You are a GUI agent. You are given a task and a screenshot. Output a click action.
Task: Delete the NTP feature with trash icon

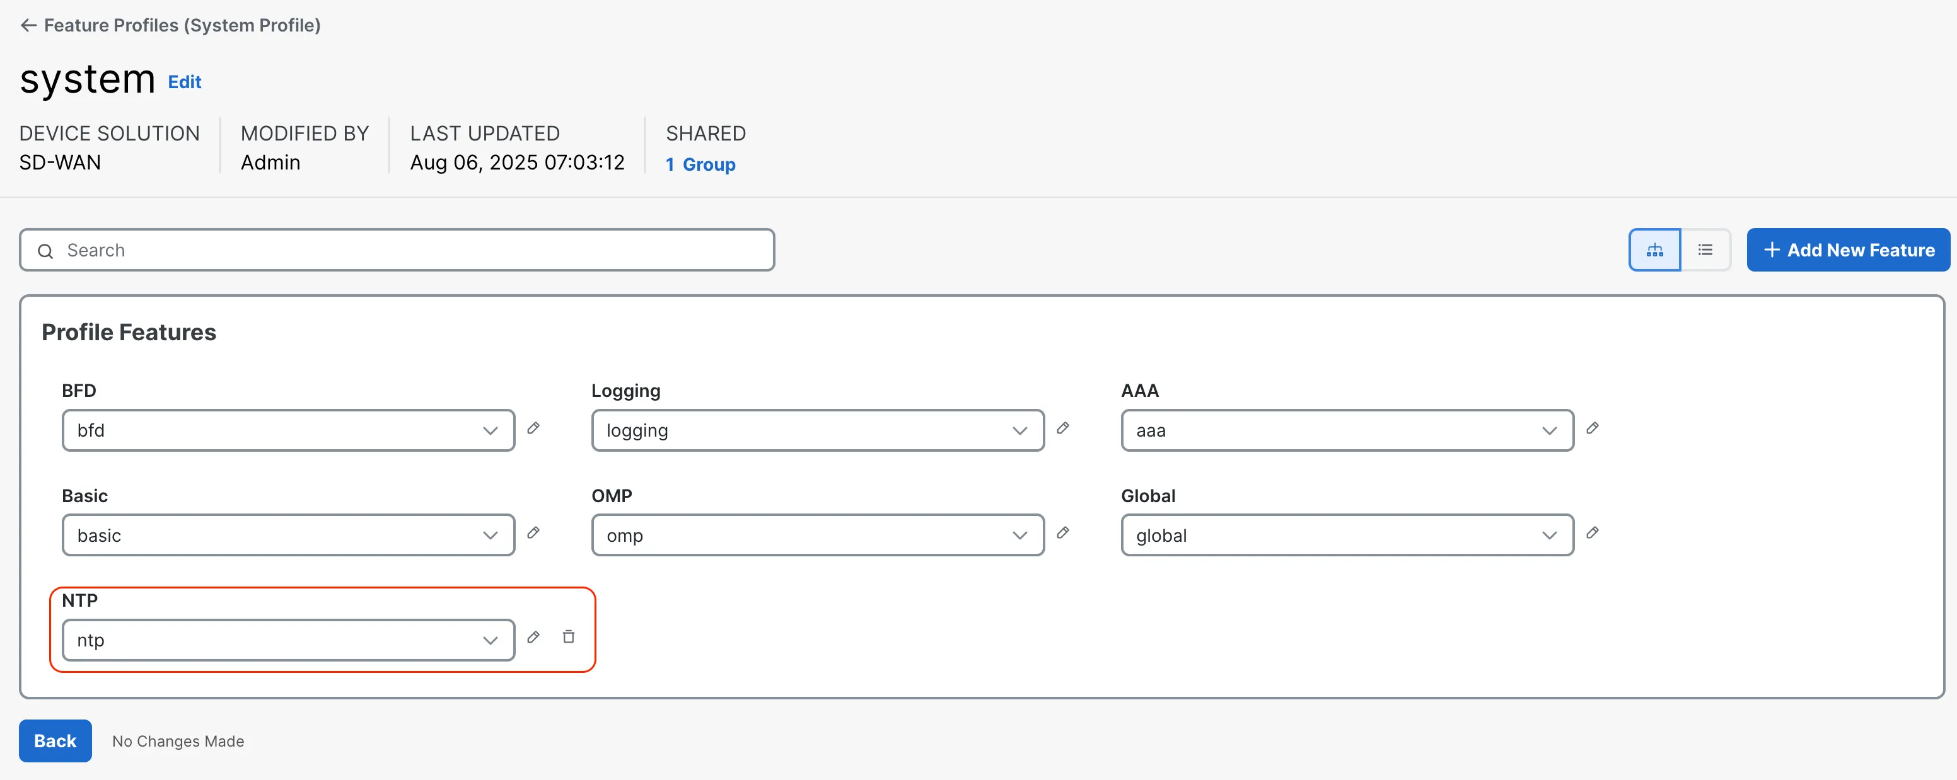coord(568,637)
